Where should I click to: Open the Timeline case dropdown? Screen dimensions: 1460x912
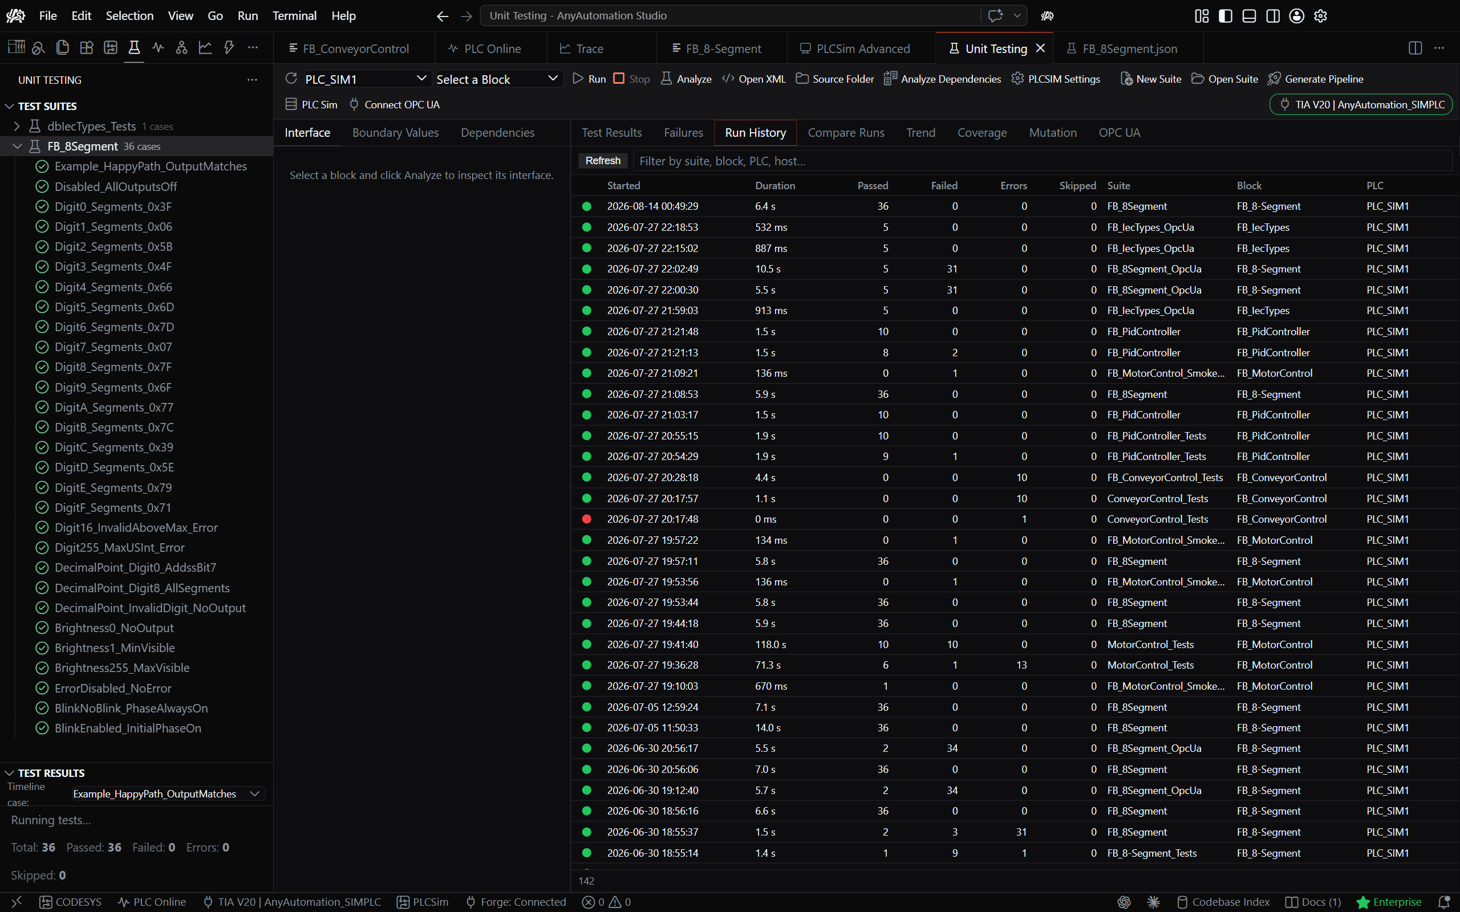[167, 794]
